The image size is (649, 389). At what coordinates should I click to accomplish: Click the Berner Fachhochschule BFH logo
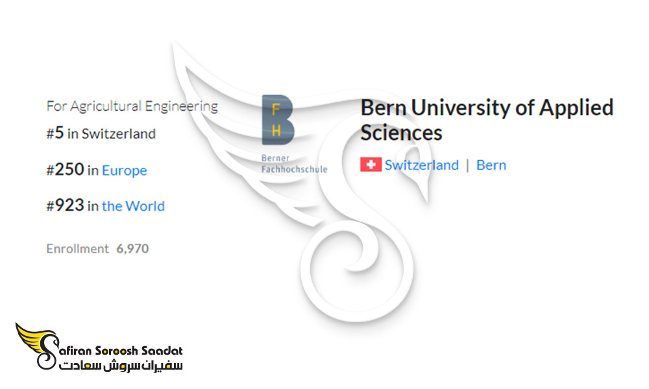(x=294, y=134)
